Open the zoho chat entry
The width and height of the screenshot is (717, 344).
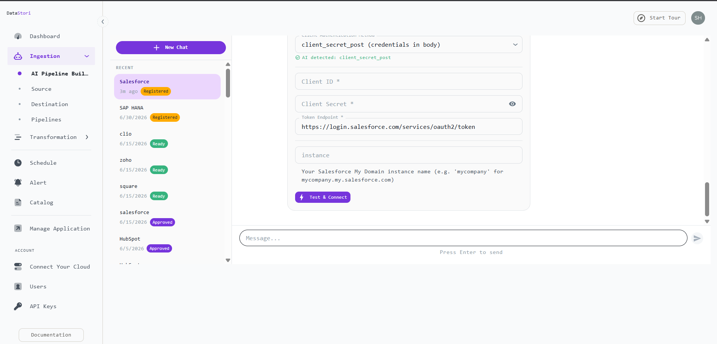(167, 165)
